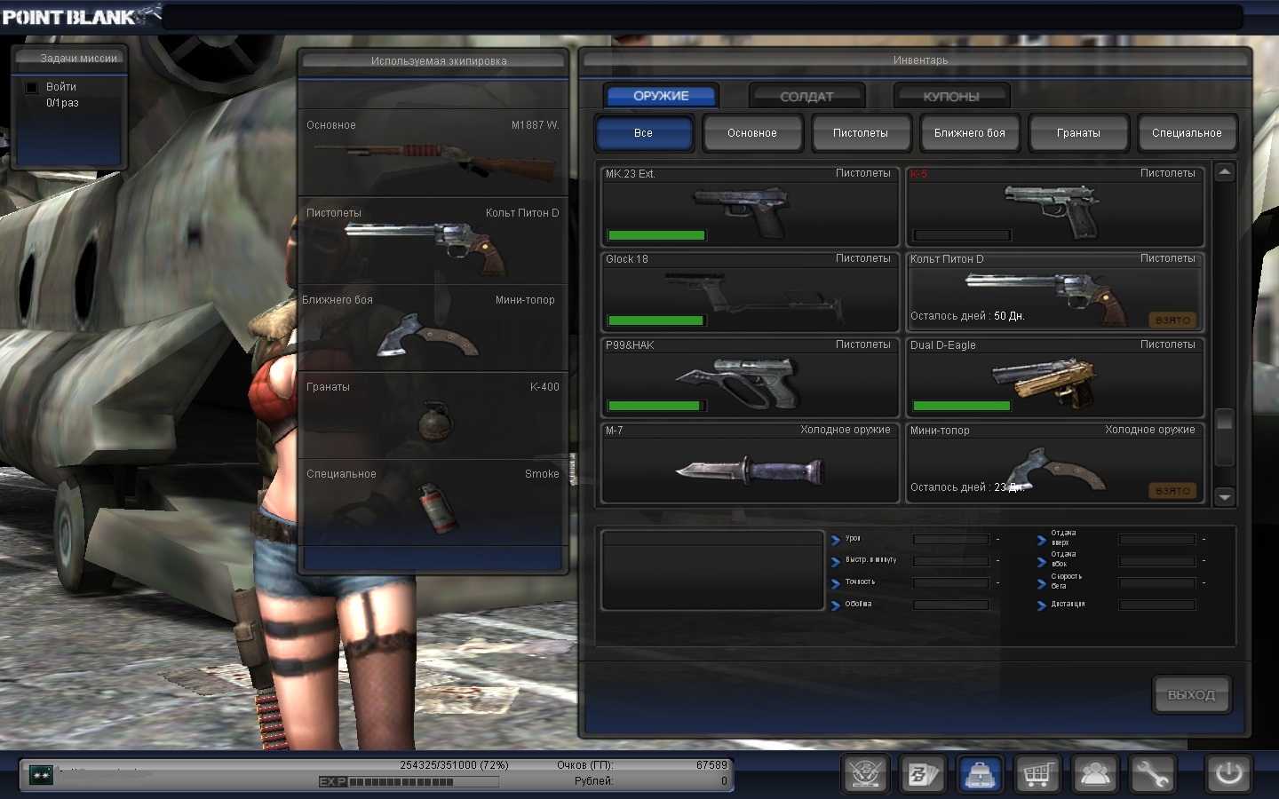Image resolution: width=1279 pixels, height=799 pixels.
Task: Click the power exit icon
Action: tap(1228, 773)
